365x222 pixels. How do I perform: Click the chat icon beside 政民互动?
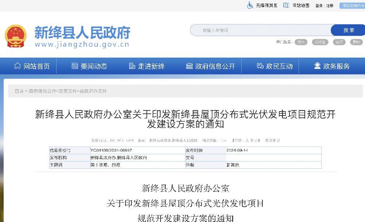pos(260,66)
